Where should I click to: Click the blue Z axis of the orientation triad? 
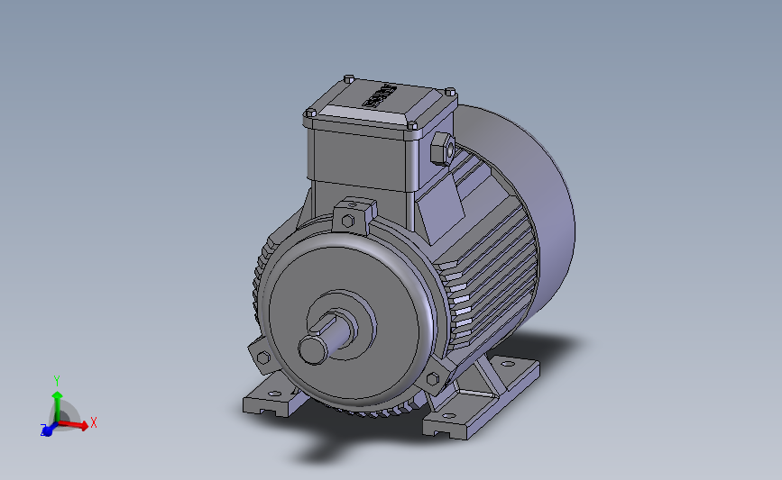pos(49,430)
